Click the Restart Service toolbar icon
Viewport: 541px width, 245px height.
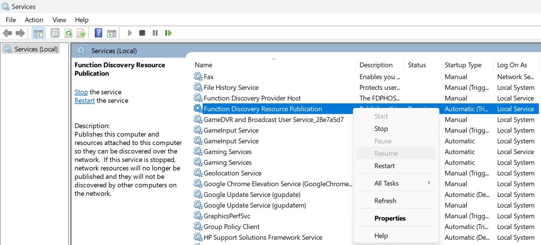click(x=168, y=33)
